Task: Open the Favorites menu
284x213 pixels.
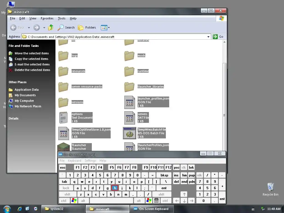Action: tap(47, 18)
